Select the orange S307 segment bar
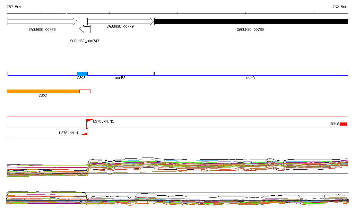This screenshot has height=212, width=355. click(x=43, y=91)
